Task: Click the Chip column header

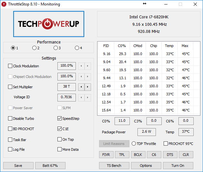Action: [x=154, y=46]
